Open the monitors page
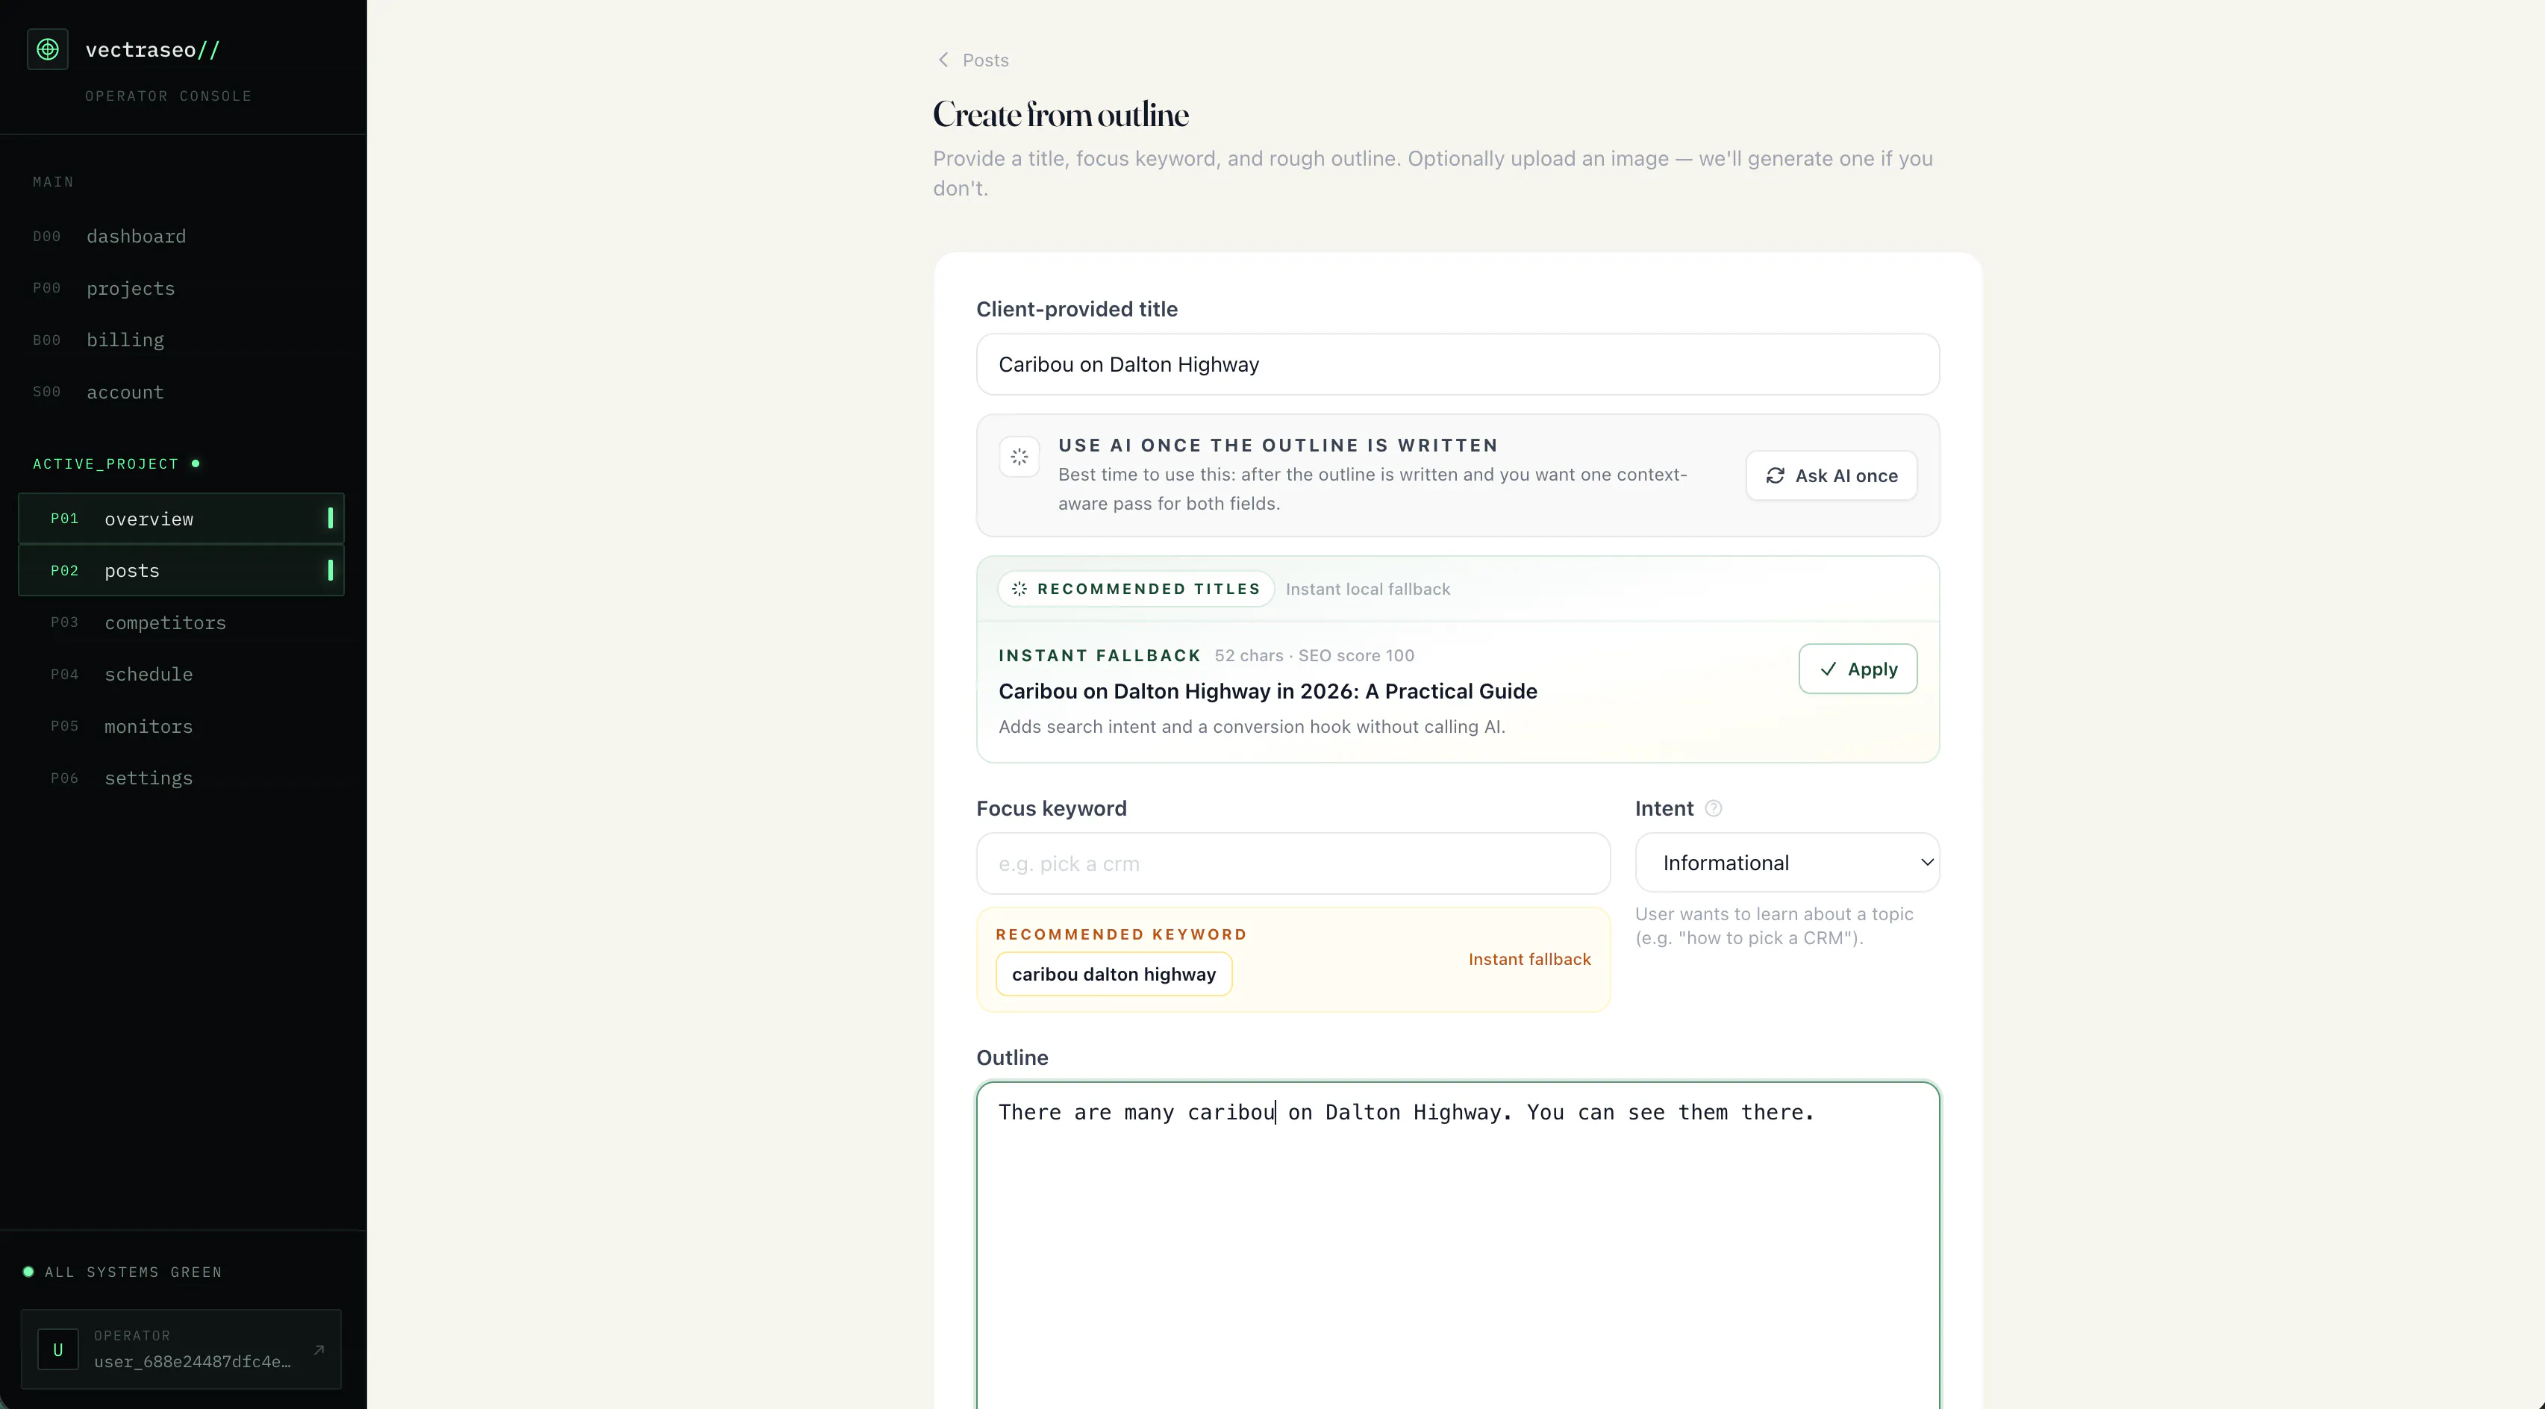Screen dimensions: 2545x1409 pyautogui.click(x=181, y=726)
